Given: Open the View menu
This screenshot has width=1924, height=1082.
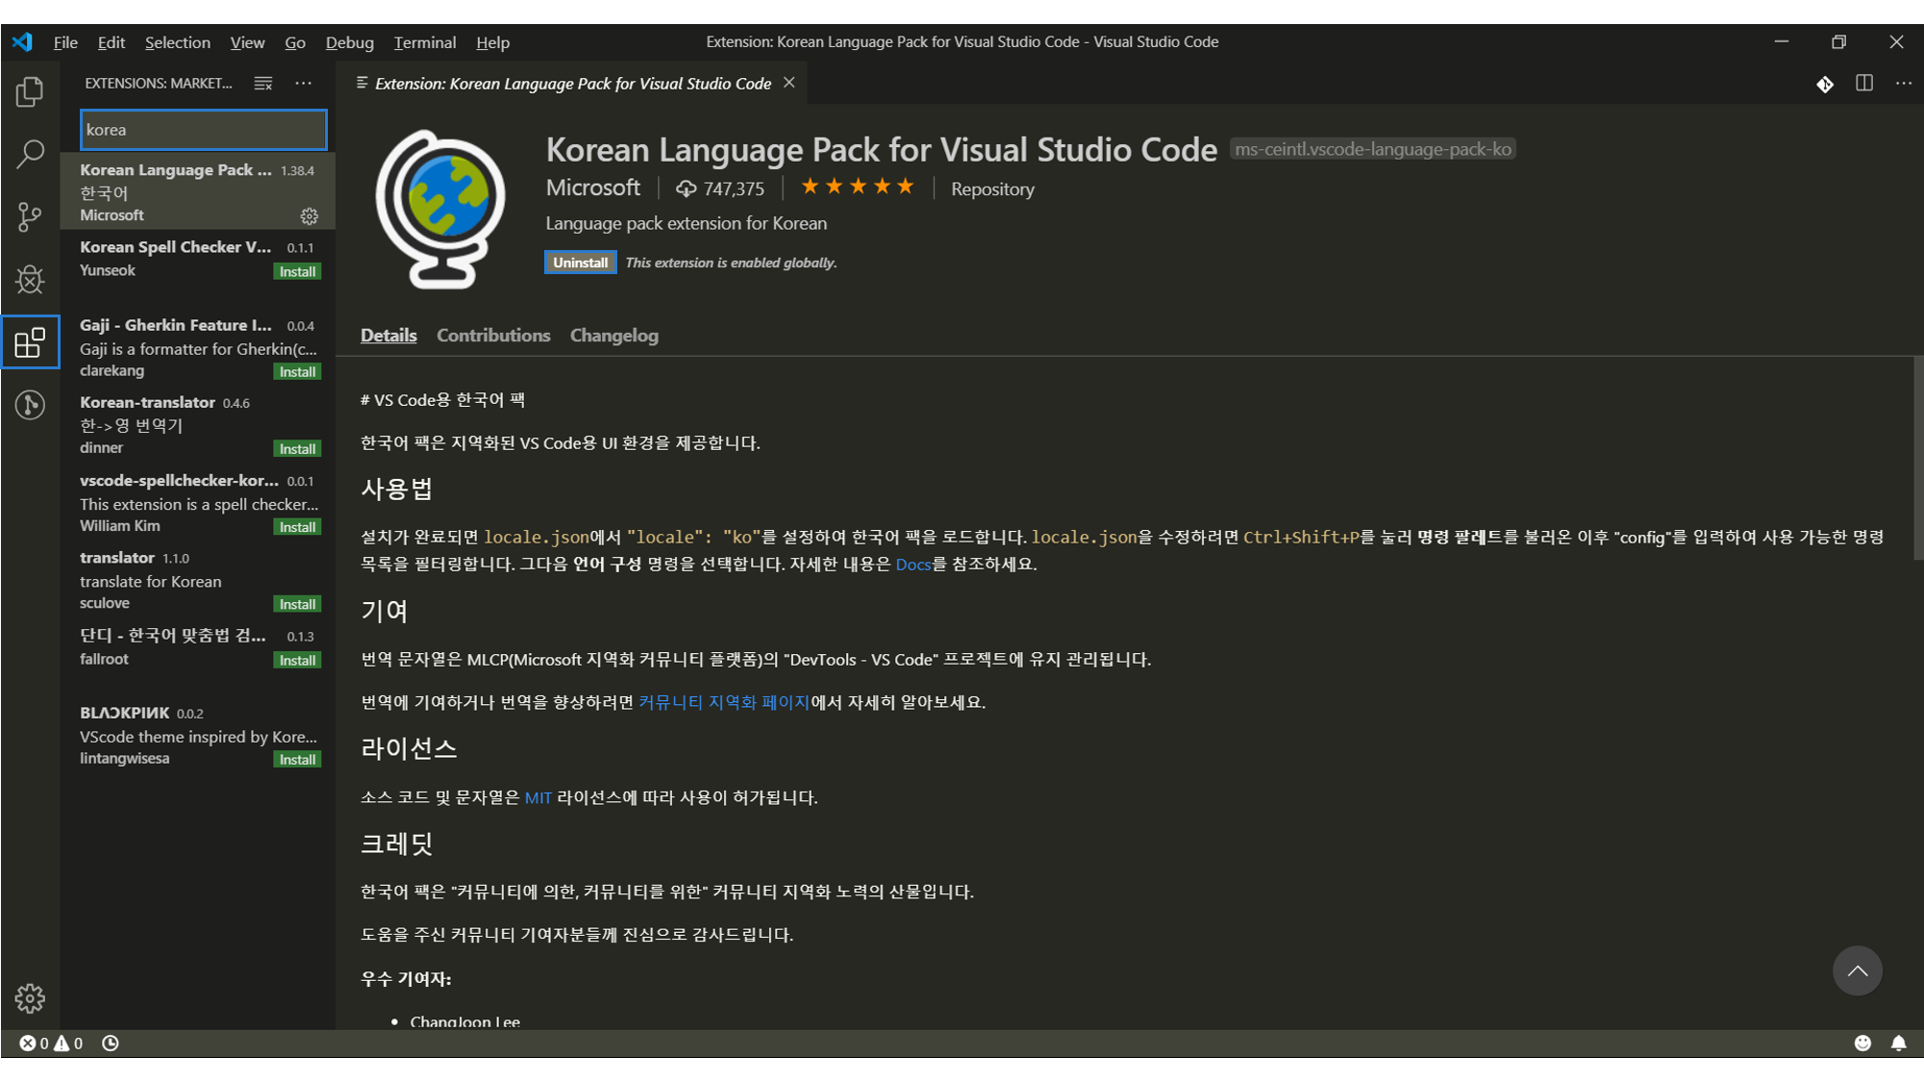Looking at the screenshot, I should [x=247, y=42].
